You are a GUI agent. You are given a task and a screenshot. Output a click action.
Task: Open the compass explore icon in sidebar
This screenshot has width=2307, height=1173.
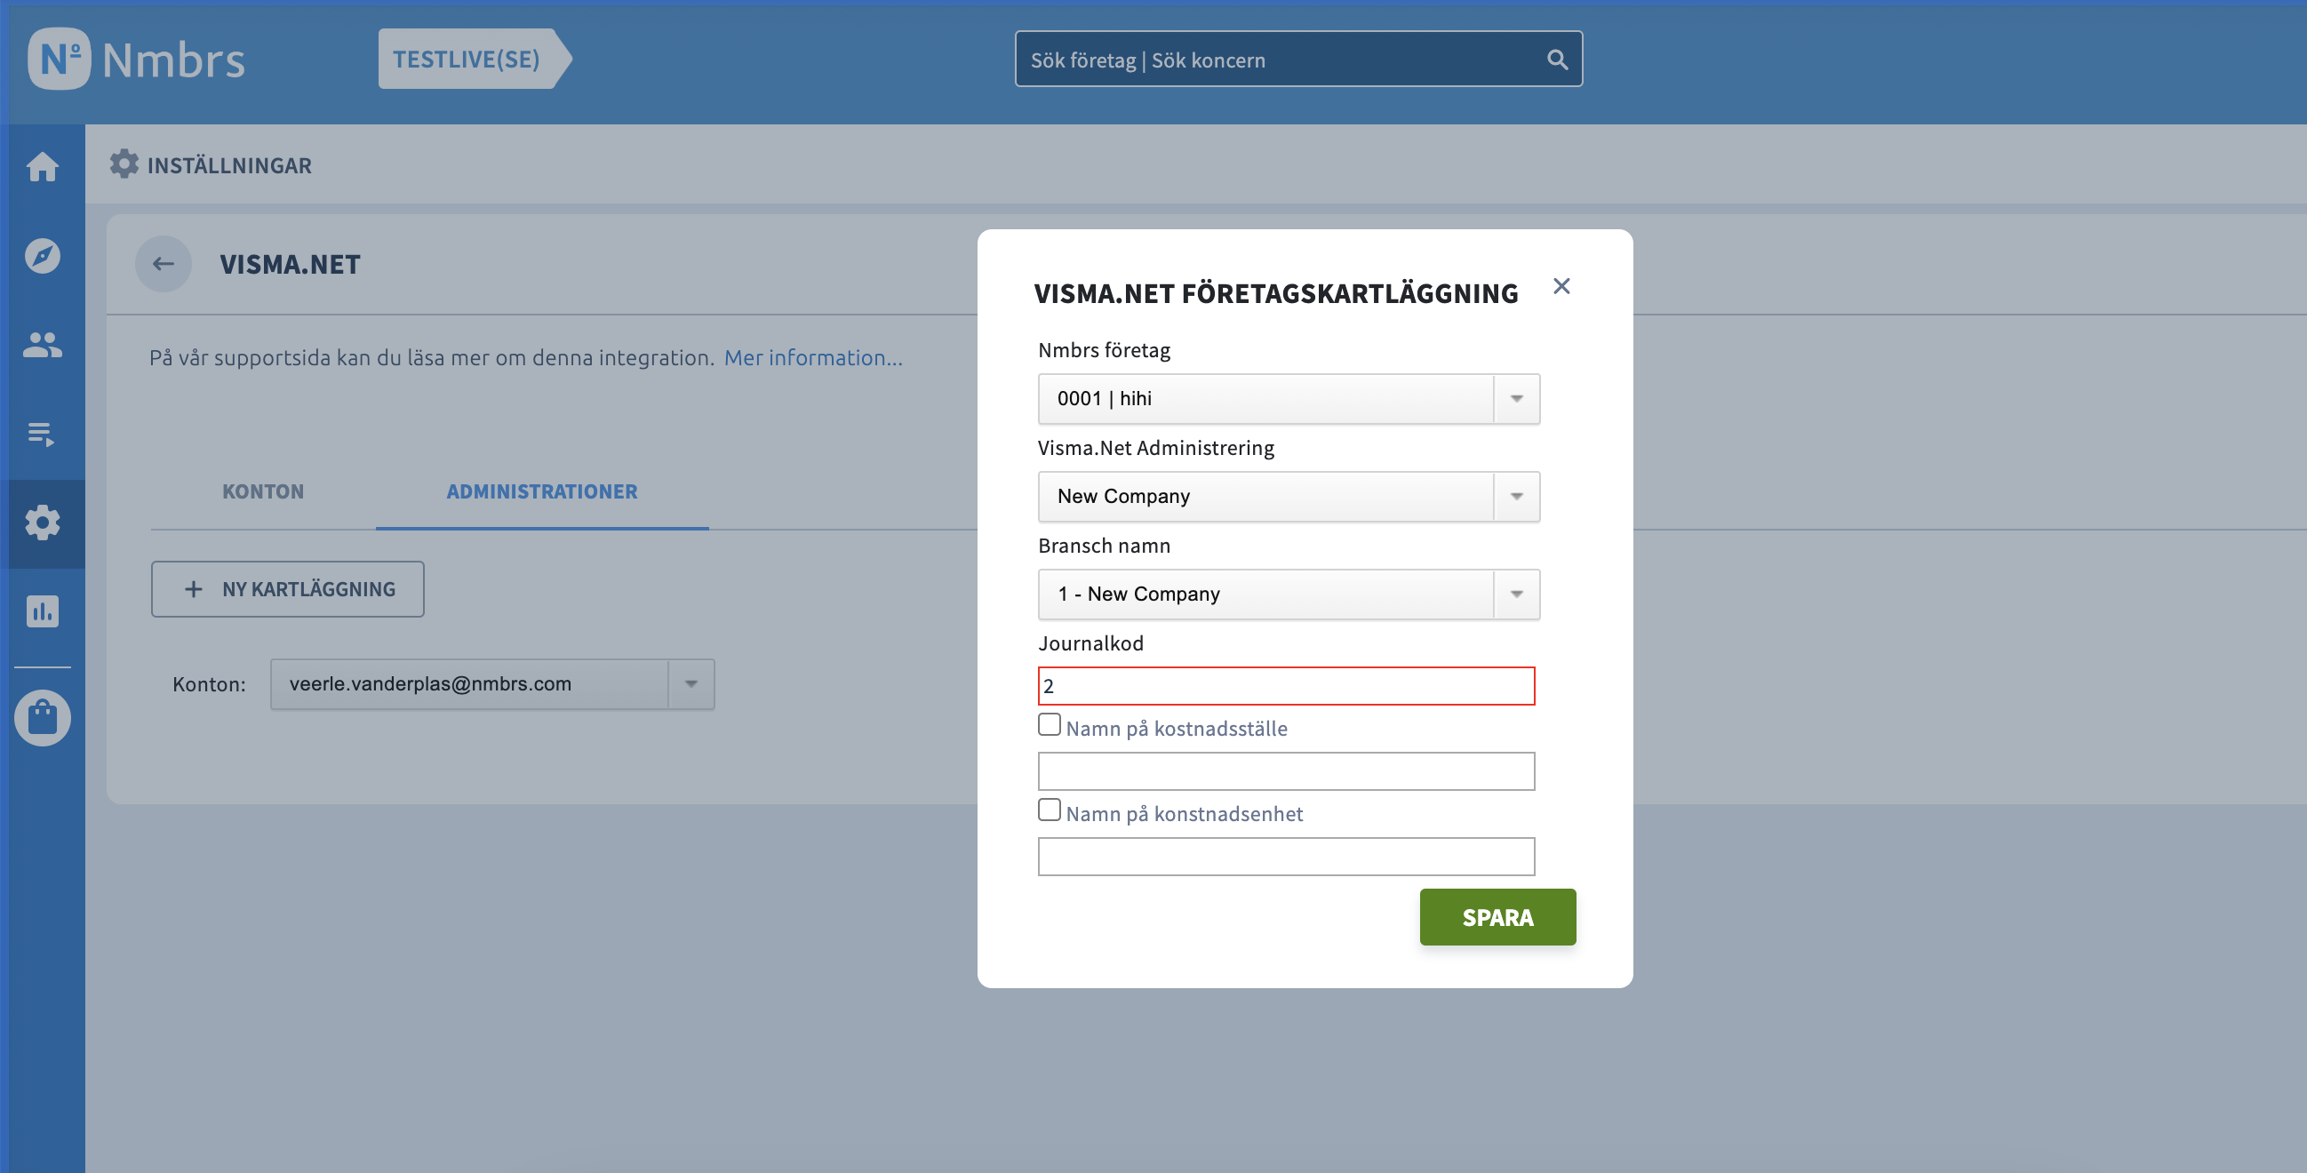42,256
